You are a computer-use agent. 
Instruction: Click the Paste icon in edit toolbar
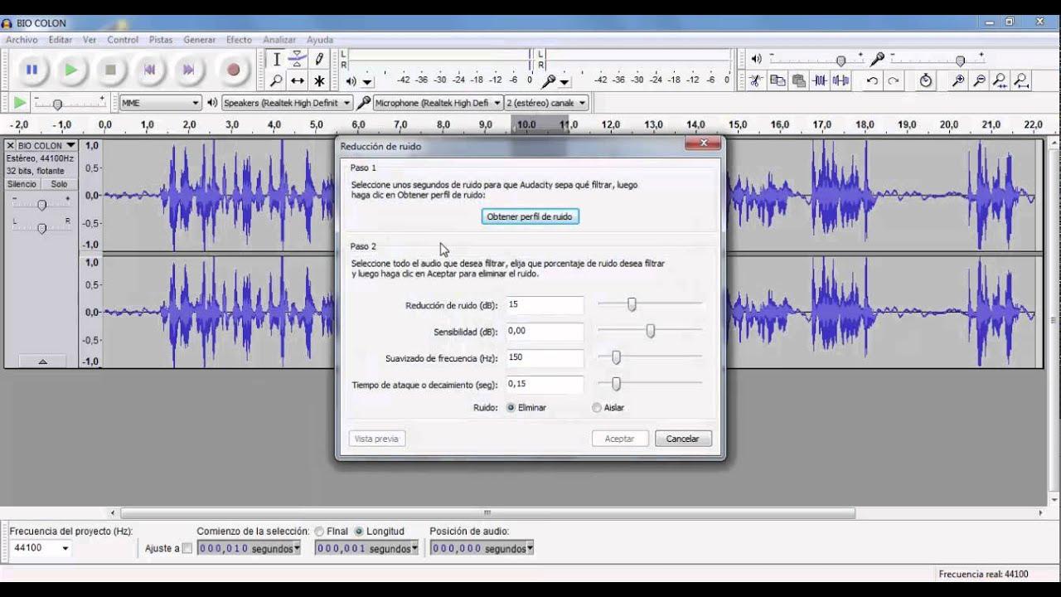coord(799,80)
